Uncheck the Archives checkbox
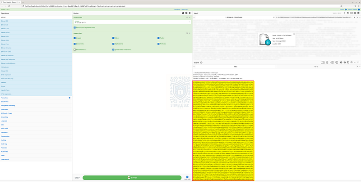The width and height of the screenshot is (361, 184). 158,44
